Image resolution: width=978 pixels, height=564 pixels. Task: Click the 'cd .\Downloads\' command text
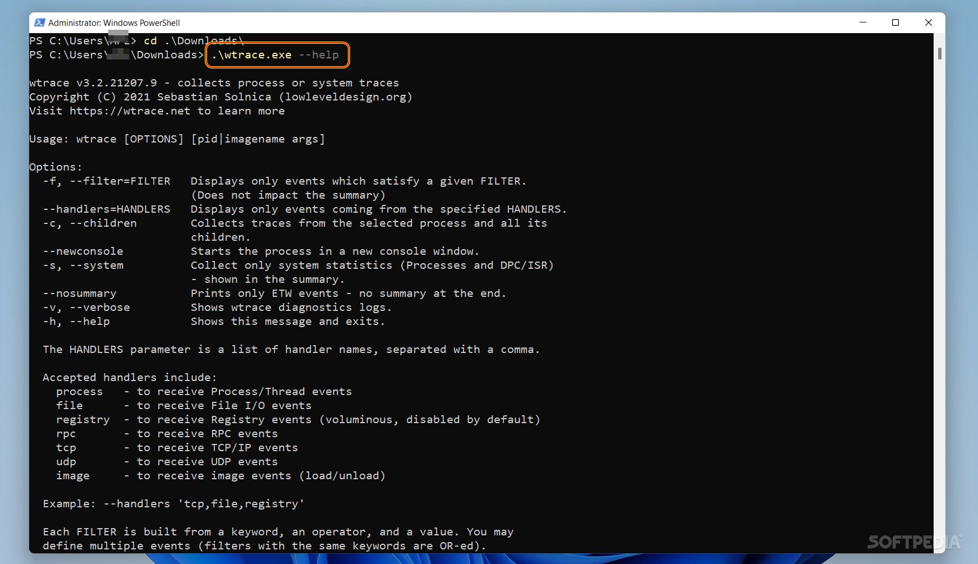pos(194,41)
